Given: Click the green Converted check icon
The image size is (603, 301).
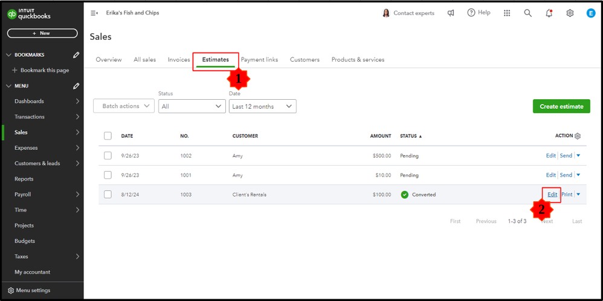Looking at the screenshot, I should (x=404, y=195).
